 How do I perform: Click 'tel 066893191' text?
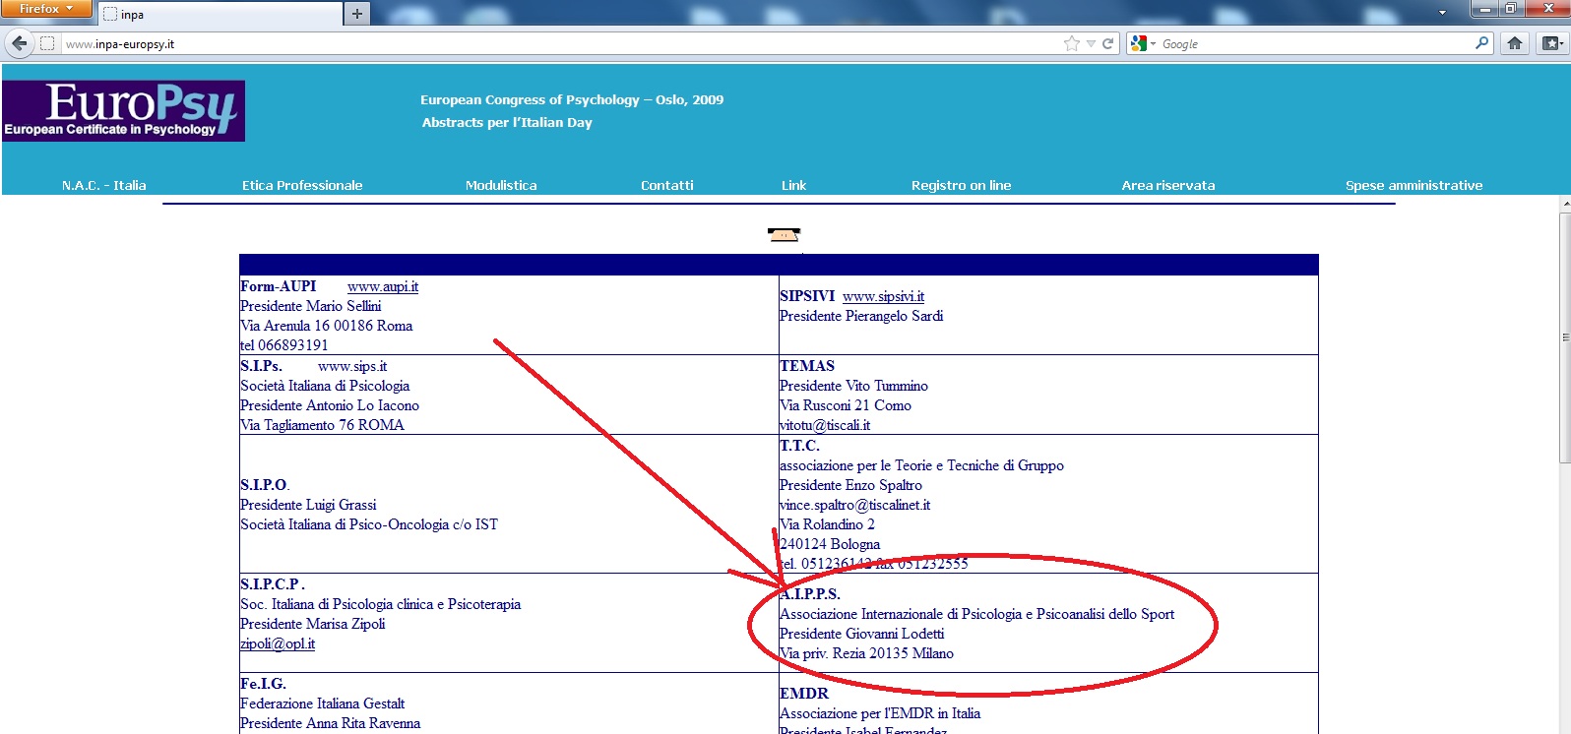point(284,345)
